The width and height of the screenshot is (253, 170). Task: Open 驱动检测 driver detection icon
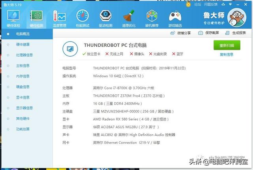tap(106, 18)
